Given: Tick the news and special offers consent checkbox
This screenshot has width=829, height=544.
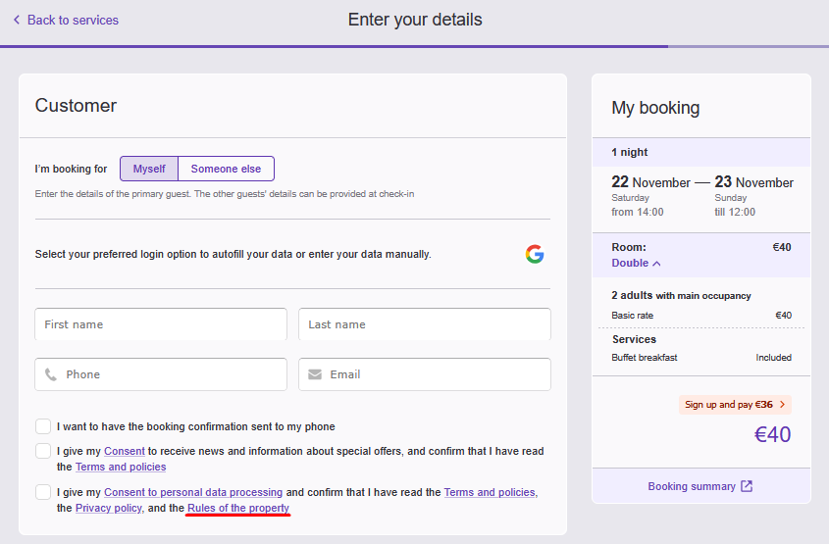Looking at the screenshot, I should coord(43,451).
